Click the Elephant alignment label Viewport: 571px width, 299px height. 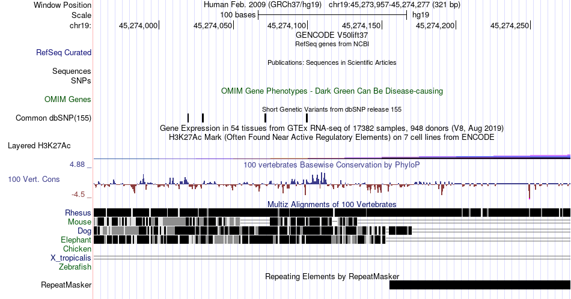[x=76, y=240]
